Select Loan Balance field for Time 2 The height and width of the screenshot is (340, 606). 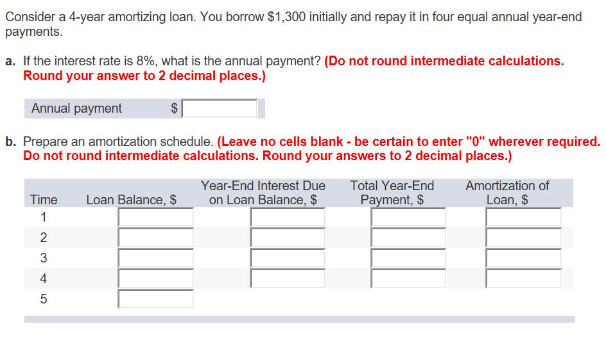click(x=156, y=238)
